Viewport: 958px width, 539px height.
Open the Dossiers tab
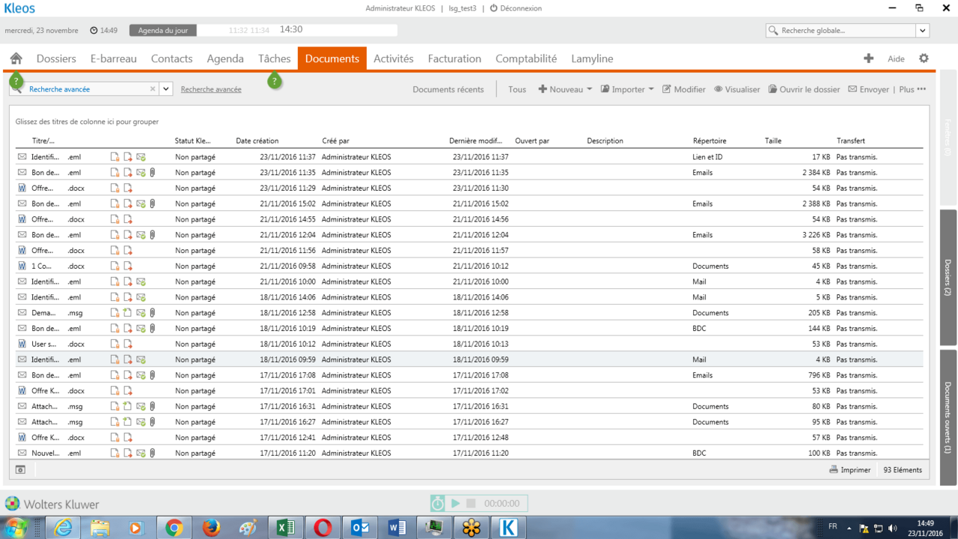point(56,59)
